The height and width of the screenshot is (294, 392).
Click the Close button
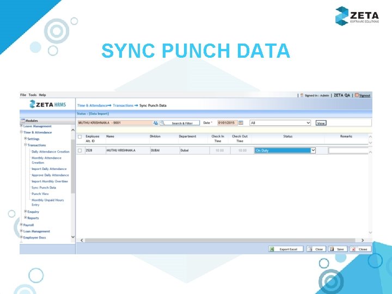tap(360, 249)
